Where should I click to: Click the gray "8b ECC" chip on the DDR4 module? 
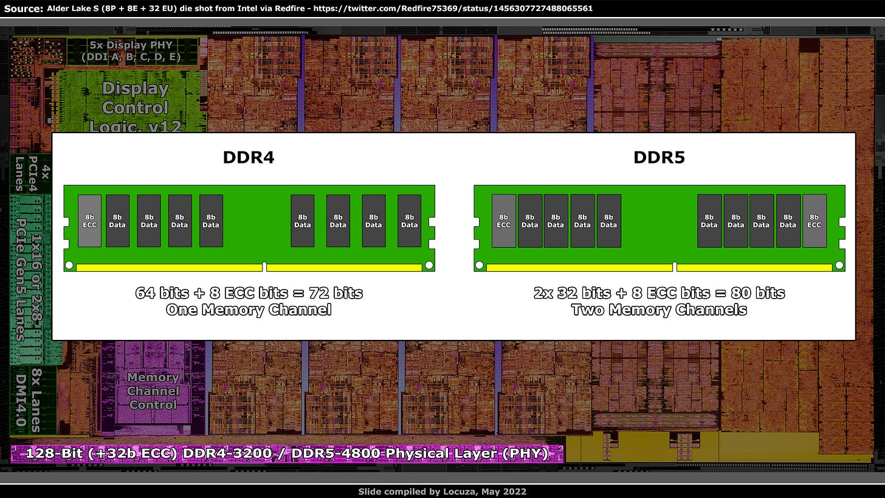(x=89, y=221)
